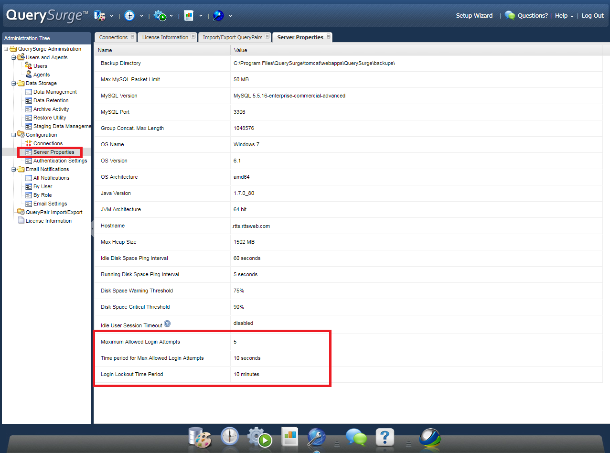Click the Reports chart icon in bottom dock
Screen dimensions: 610x453
(x=289, y=437)
